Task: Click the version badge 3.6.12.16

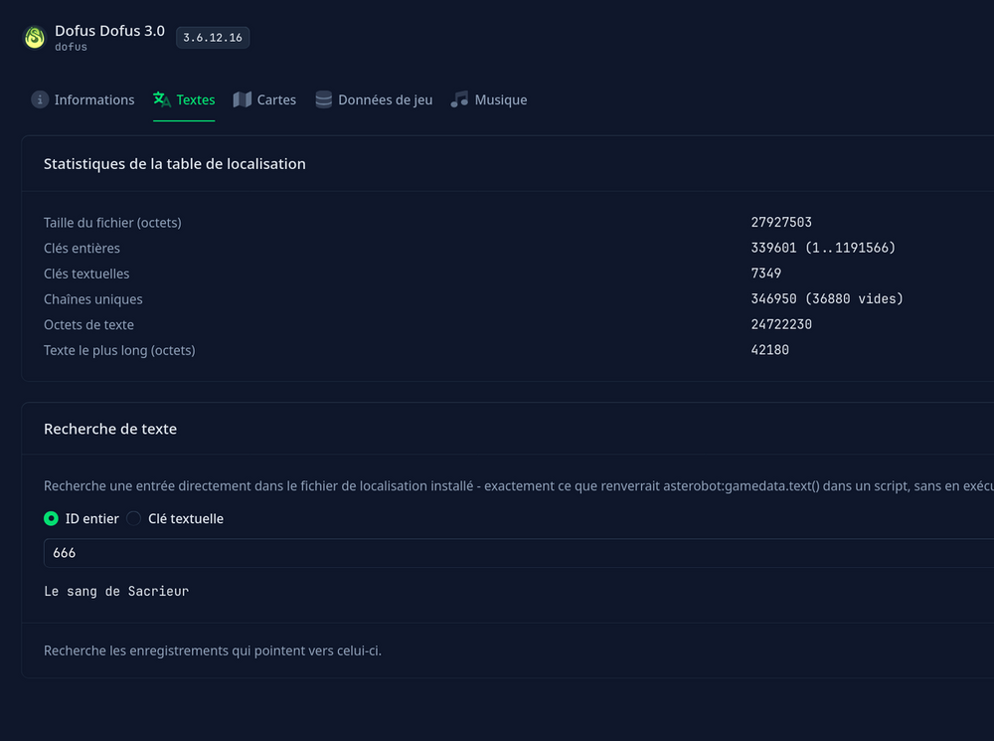Action: pyautogui.click(x=213, y=38)
